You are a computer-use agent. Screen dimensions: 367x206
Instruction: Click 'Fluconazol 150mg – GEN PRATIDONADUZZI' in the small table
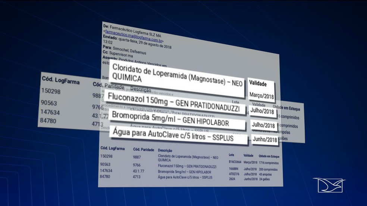point(187,166)
